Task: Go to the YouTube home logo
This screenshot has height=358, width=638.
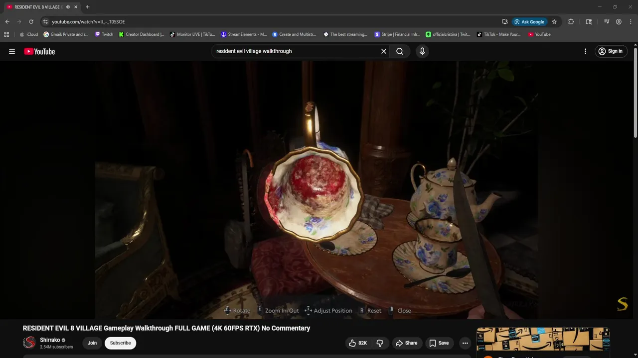Action: coord(39,51)
